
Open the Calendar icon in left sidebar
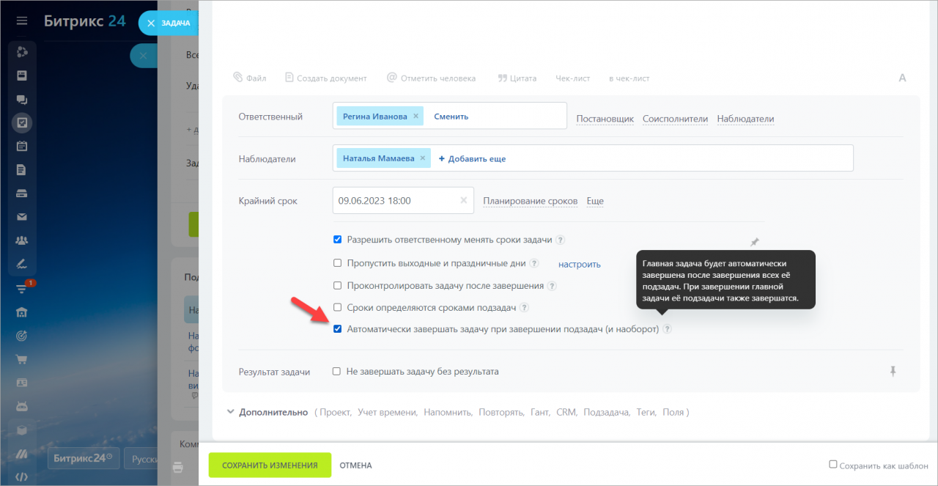click(x=22, y=146)
